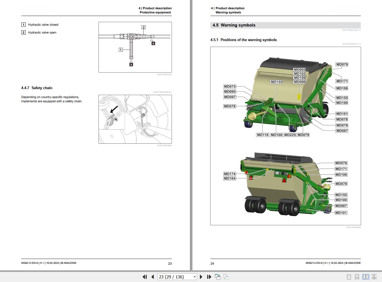Go to the previous page
The width and height of the screenshot is (382, 282).
coord(153,277)
